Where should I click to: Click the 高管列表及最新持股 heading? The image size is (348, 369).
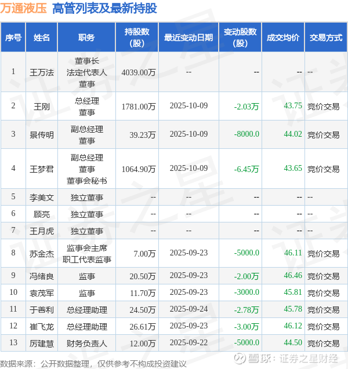tap(104, 9)
